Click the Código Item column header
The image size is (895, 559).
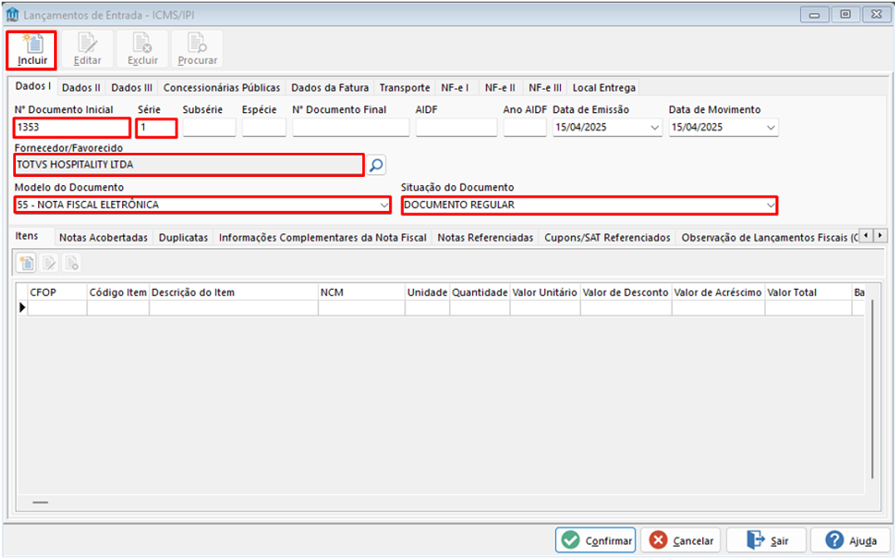click(118, 292)
